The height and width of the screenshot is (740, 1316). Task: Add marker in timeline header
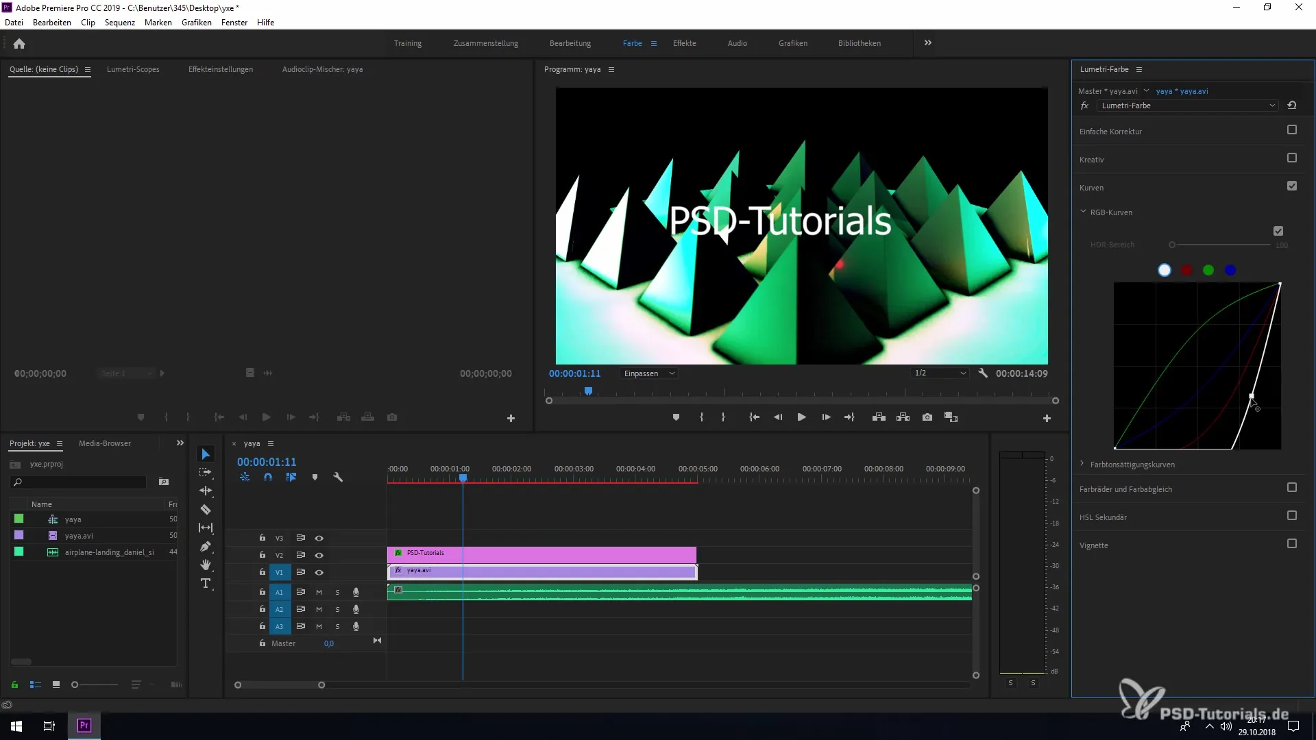(315, 477)
